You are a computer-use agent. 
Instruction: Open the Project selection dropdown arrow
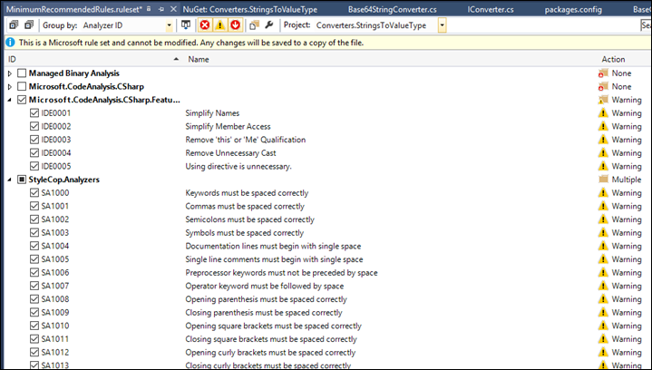[442, 25]
